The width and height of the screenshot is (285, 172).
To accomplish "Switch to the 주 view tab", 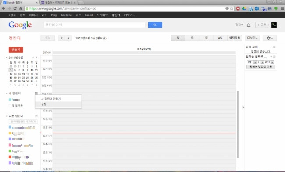I will tap(192, 38).
